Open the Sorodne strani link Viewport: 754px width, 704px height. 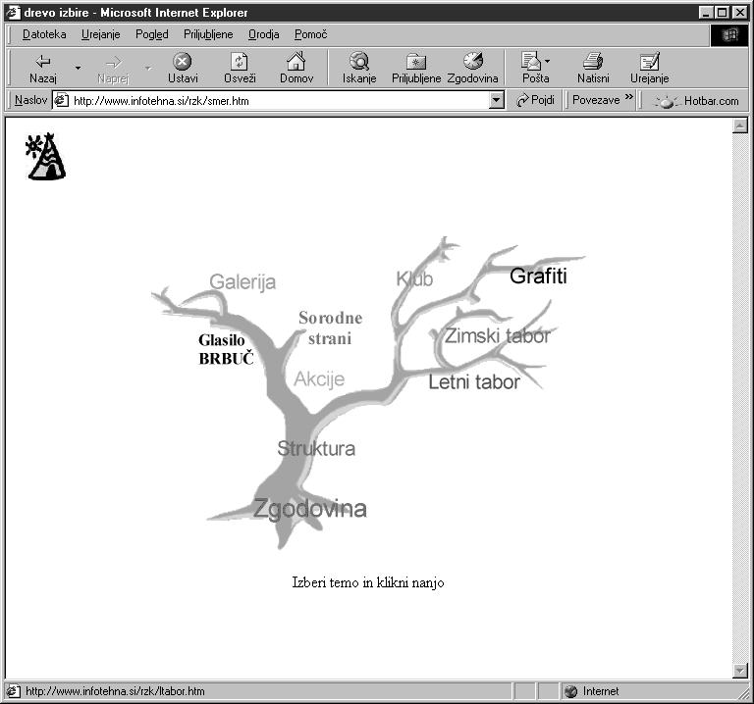pos(330,327)
